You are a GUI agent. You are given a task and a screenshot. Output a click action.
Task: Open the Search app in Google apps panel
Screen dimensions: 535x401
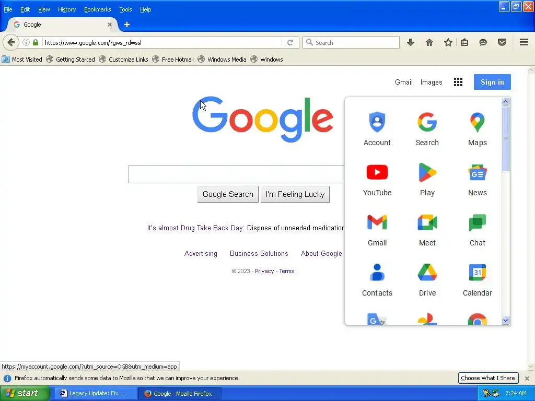[x=427, y=129]
